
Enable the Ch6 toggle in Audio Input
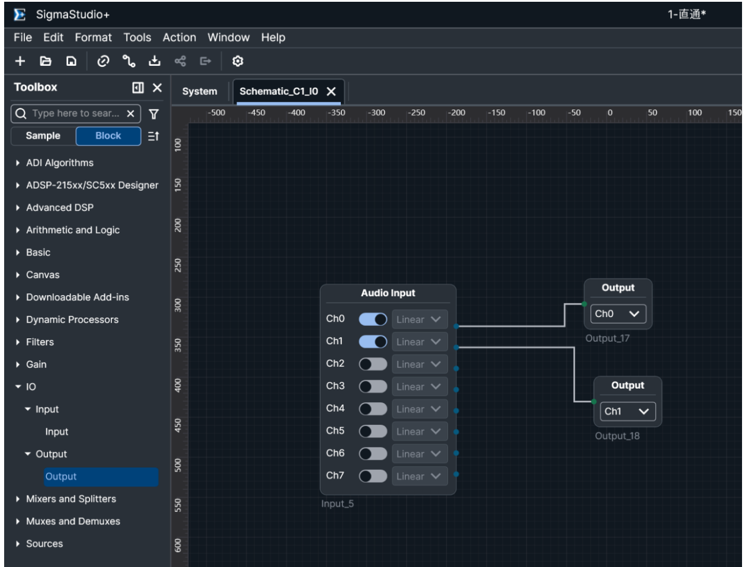click(373, 454)
